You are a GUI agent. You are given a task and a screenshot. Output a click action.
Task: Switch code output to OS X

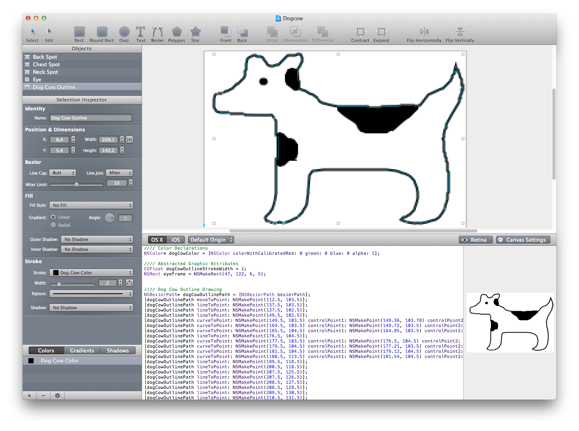pos(157,240)
